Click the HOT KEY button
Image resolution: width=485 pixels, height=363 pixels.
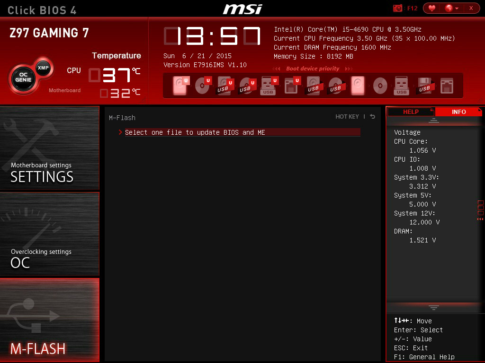pos(347,117)
